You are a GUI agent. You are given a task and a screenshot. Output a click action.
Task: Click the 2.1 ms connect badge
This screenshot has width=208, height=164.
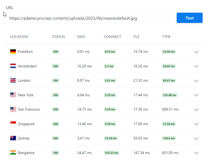point(109,66)
